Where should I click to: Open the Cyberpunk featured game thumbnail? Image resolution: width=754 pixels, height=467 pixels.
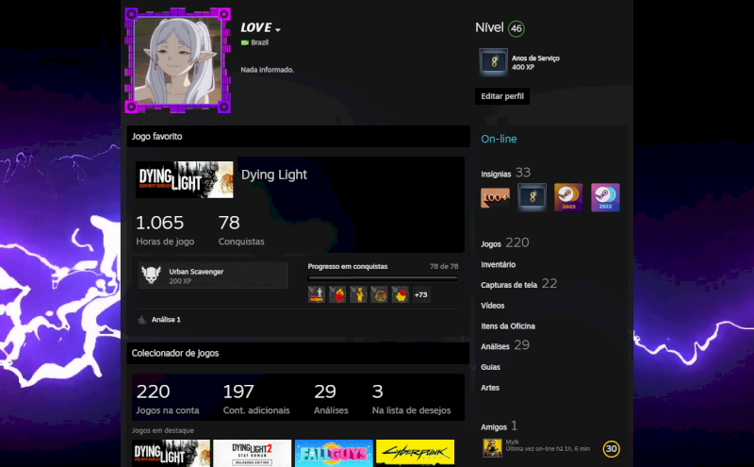[415, 453]
